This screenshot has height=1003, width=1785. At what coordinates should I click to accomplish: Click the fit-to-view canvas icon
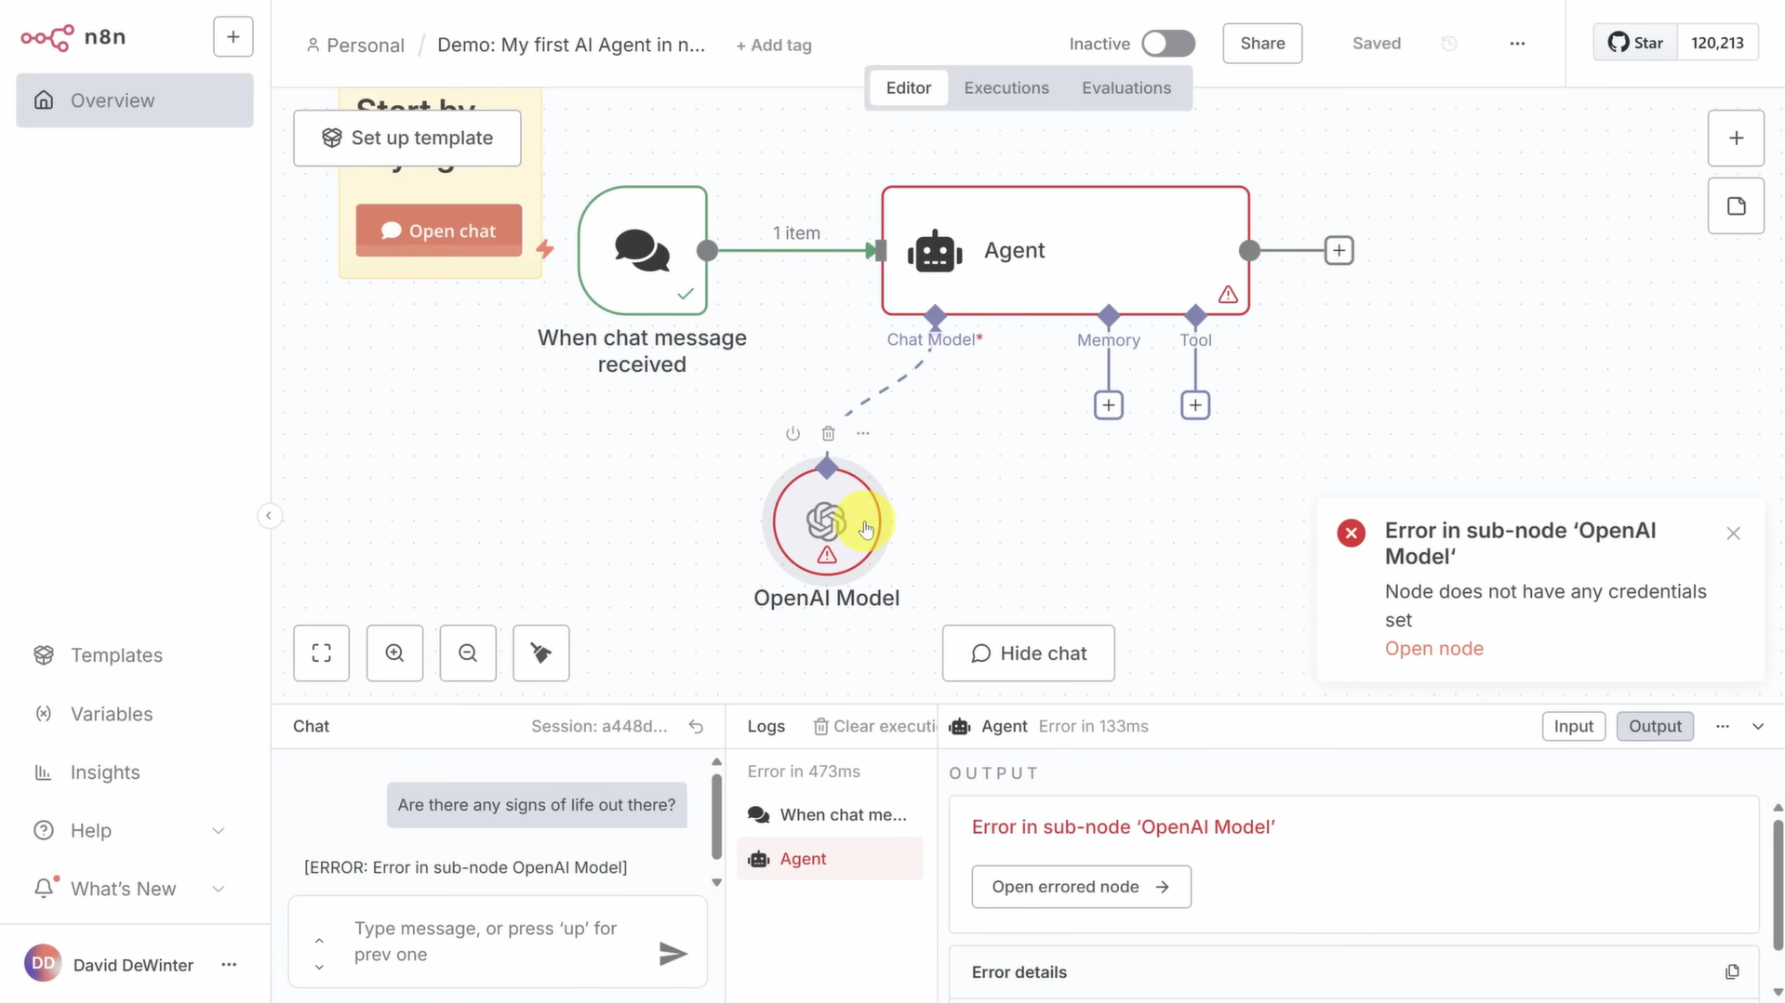tap(321, 653)
